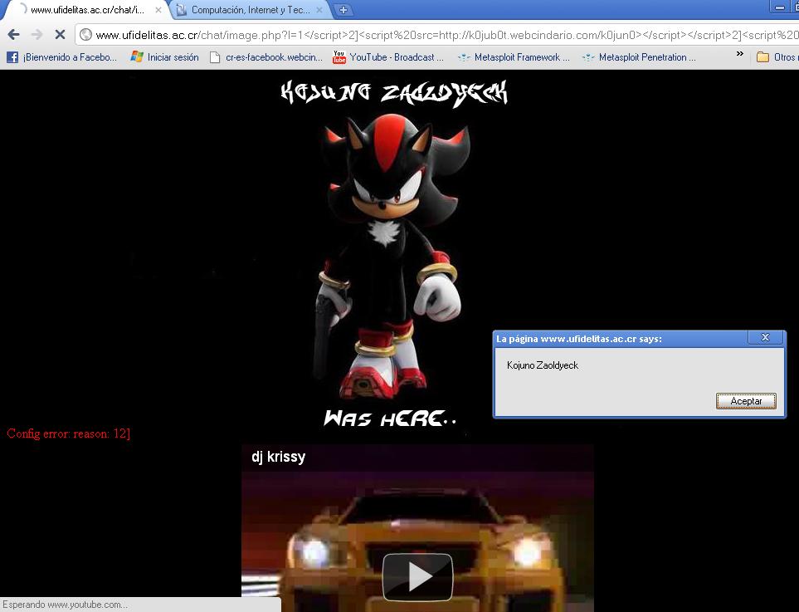Stop page loading with the X button
The width and height of the screenshot is (799, 612).
(60, 35)
